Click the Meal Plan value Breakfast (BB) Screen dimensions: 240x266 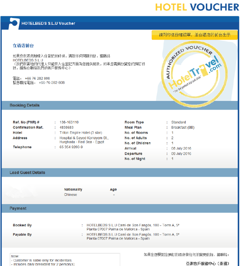tap(183, 128)
